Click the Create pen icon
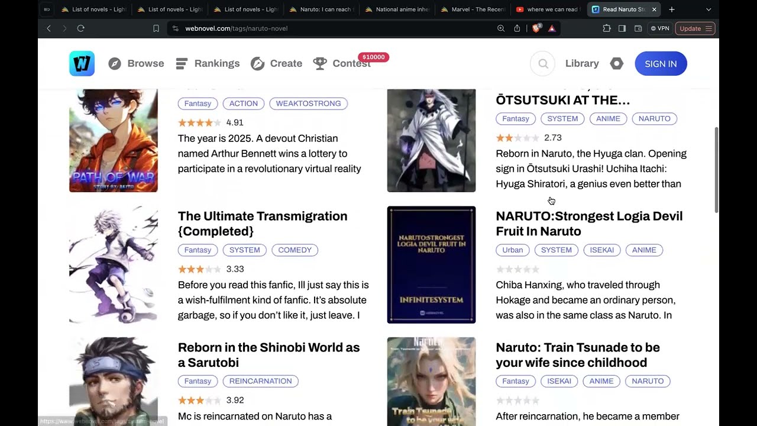Screen dimensions: 757x426 [257, 63]
